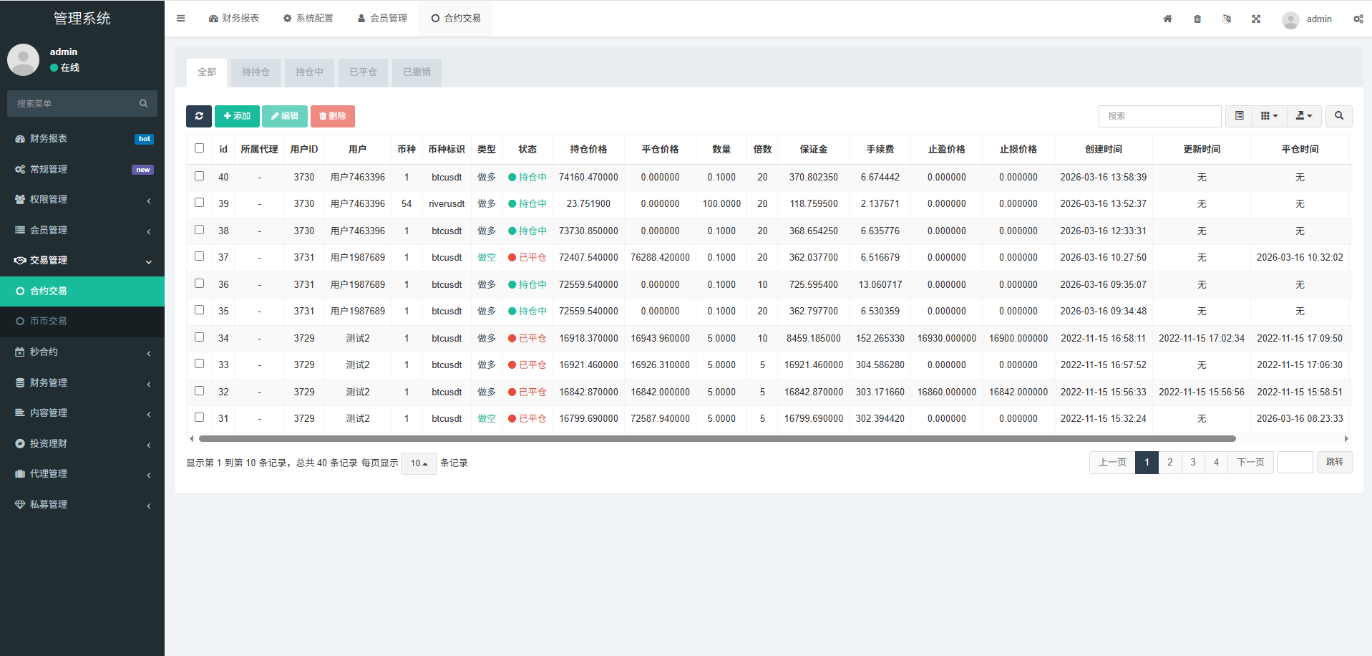Click the table 搜索 input field
This screenshot has width=1372, height=656.
(1159, 116)
